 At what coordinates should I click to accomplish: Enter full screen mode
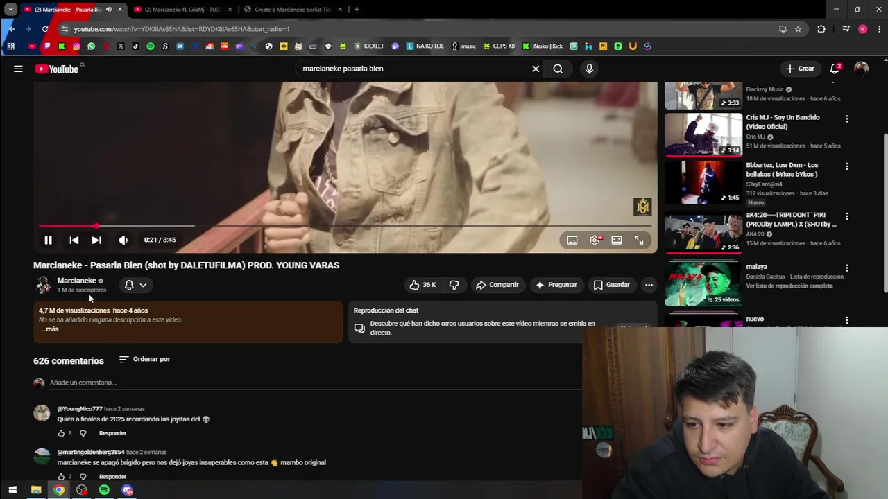tap(639, 240)
